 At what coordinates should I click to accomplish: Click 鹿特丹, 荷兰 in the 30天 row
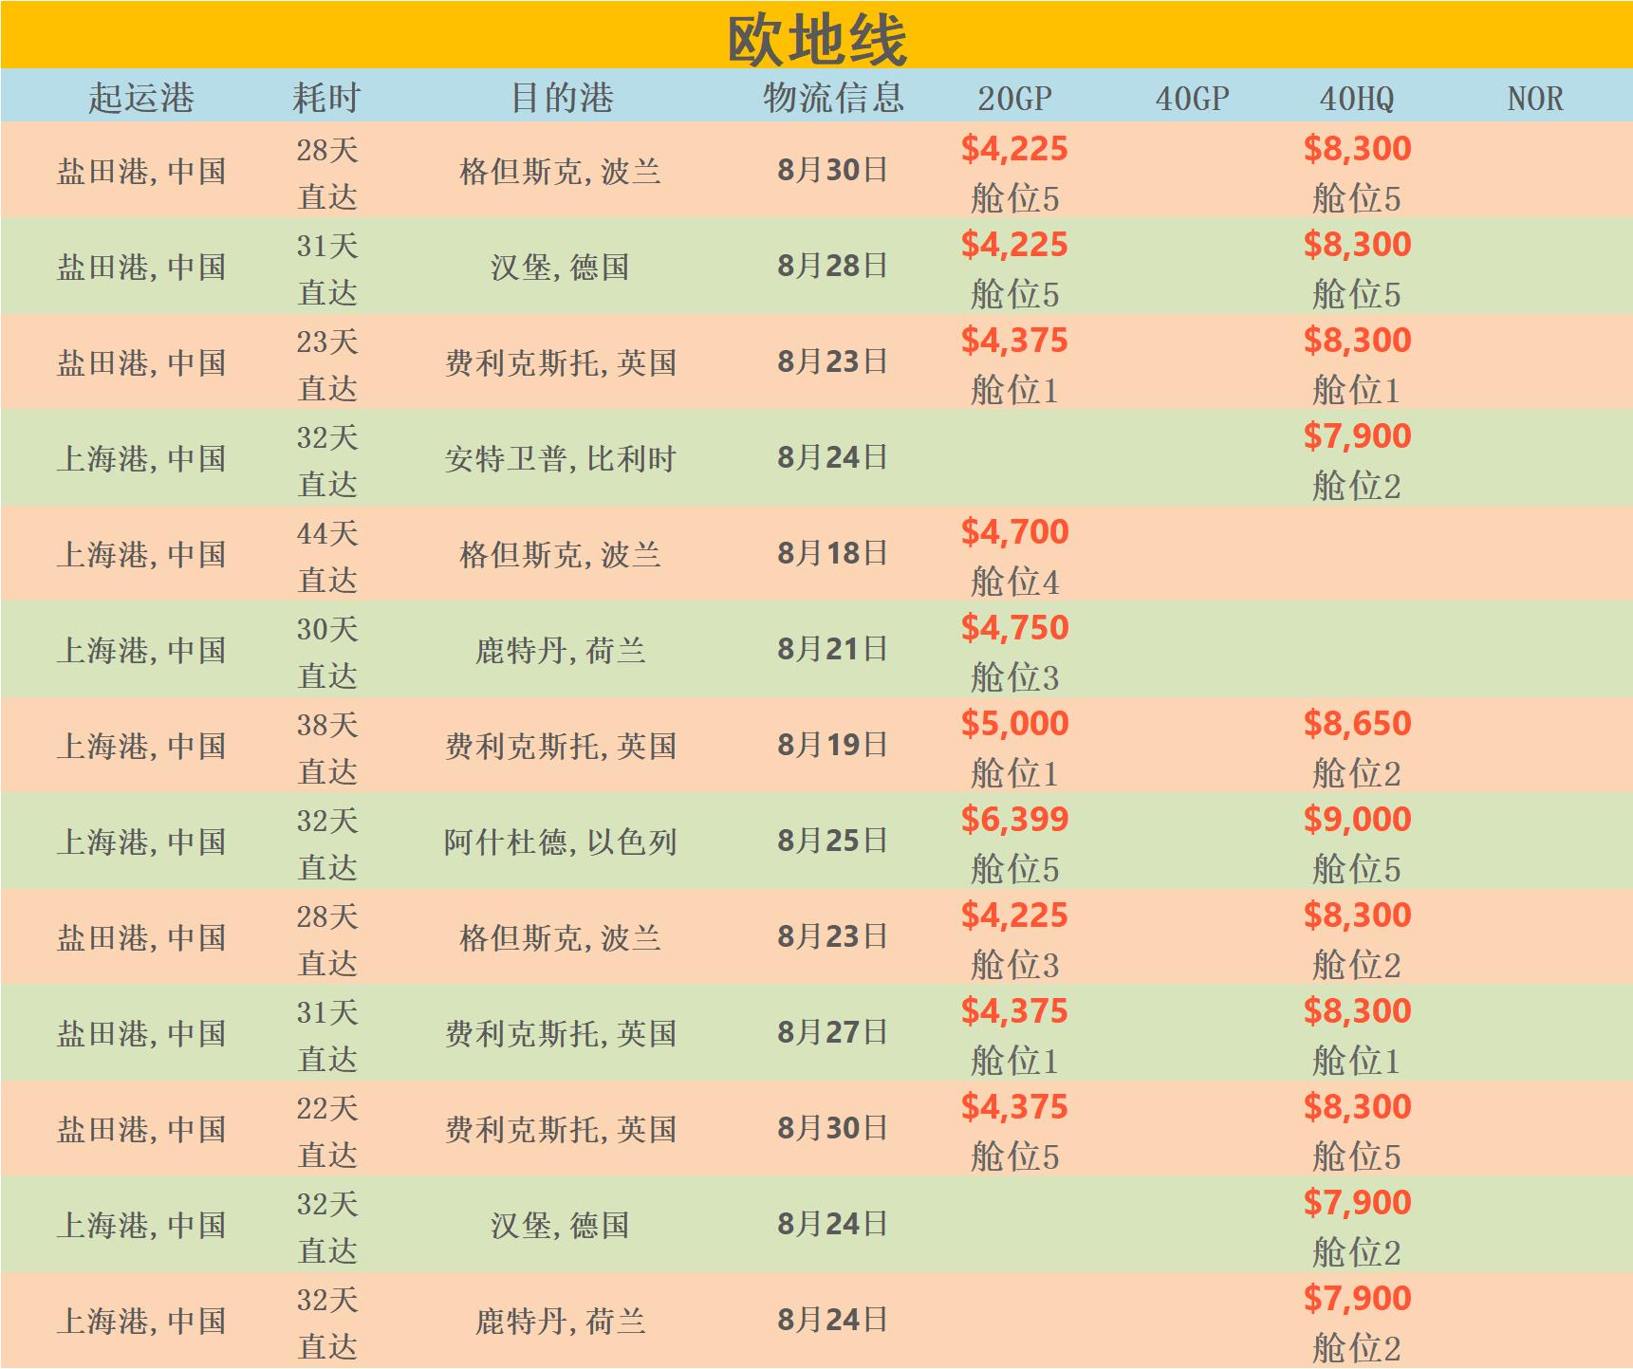click(560, 651)
